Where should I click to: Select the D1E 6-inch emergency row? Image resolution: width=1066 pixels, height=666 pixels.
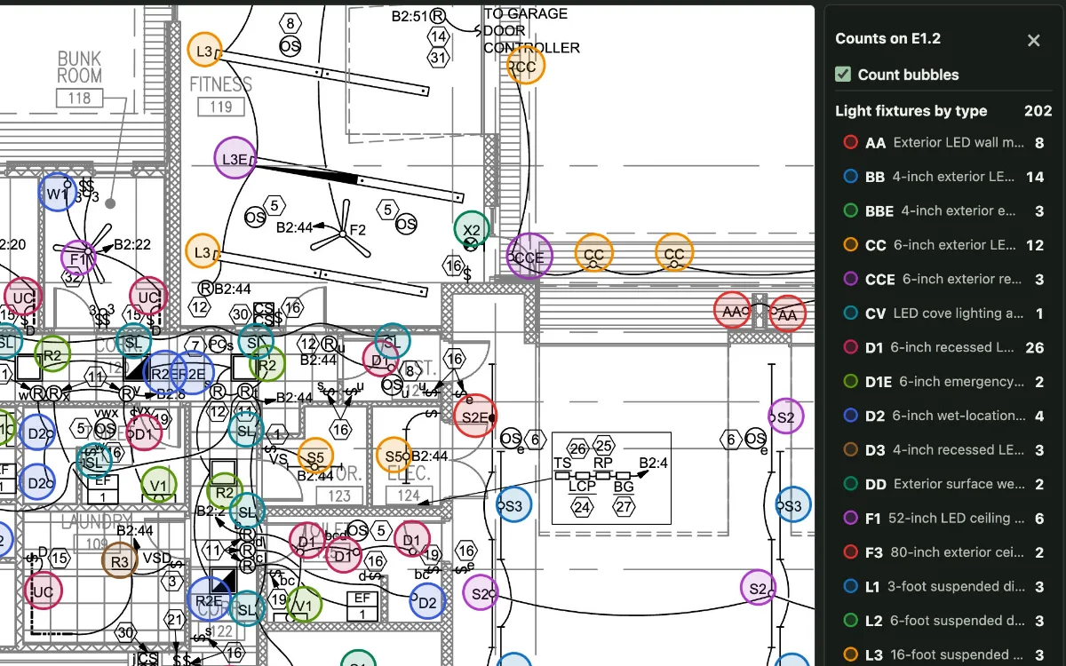click(x=943, y=381)
